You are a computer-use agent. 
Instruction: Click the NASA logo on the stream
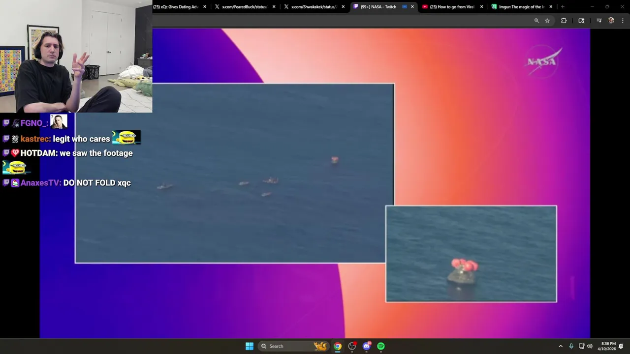[544, 61]
